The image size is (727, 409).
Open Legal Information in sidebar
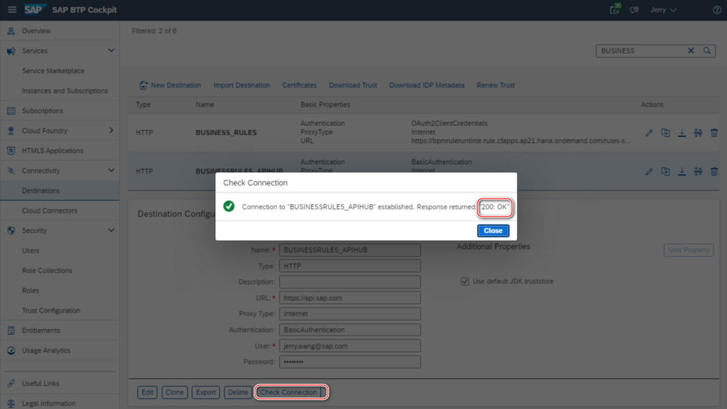tap(49, 404)
